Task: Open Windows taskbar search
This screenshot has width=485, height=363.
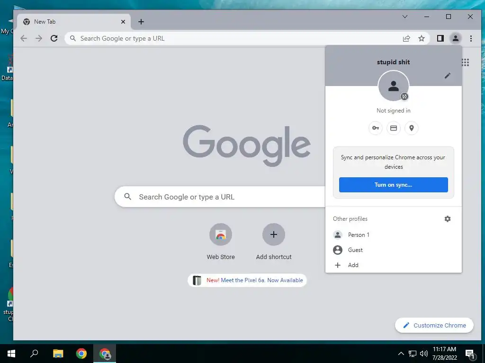Action: 34,354
